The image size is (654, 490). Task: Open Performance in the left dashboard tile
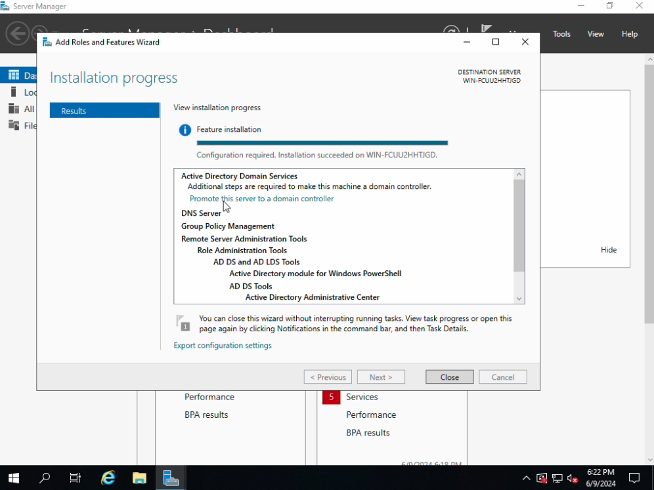209,397
